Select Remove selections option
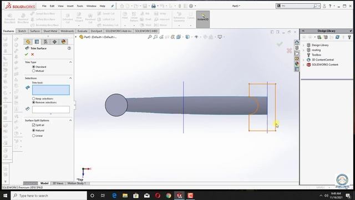The width and height of the screenshot is (355, 200). tap(33, 102)
